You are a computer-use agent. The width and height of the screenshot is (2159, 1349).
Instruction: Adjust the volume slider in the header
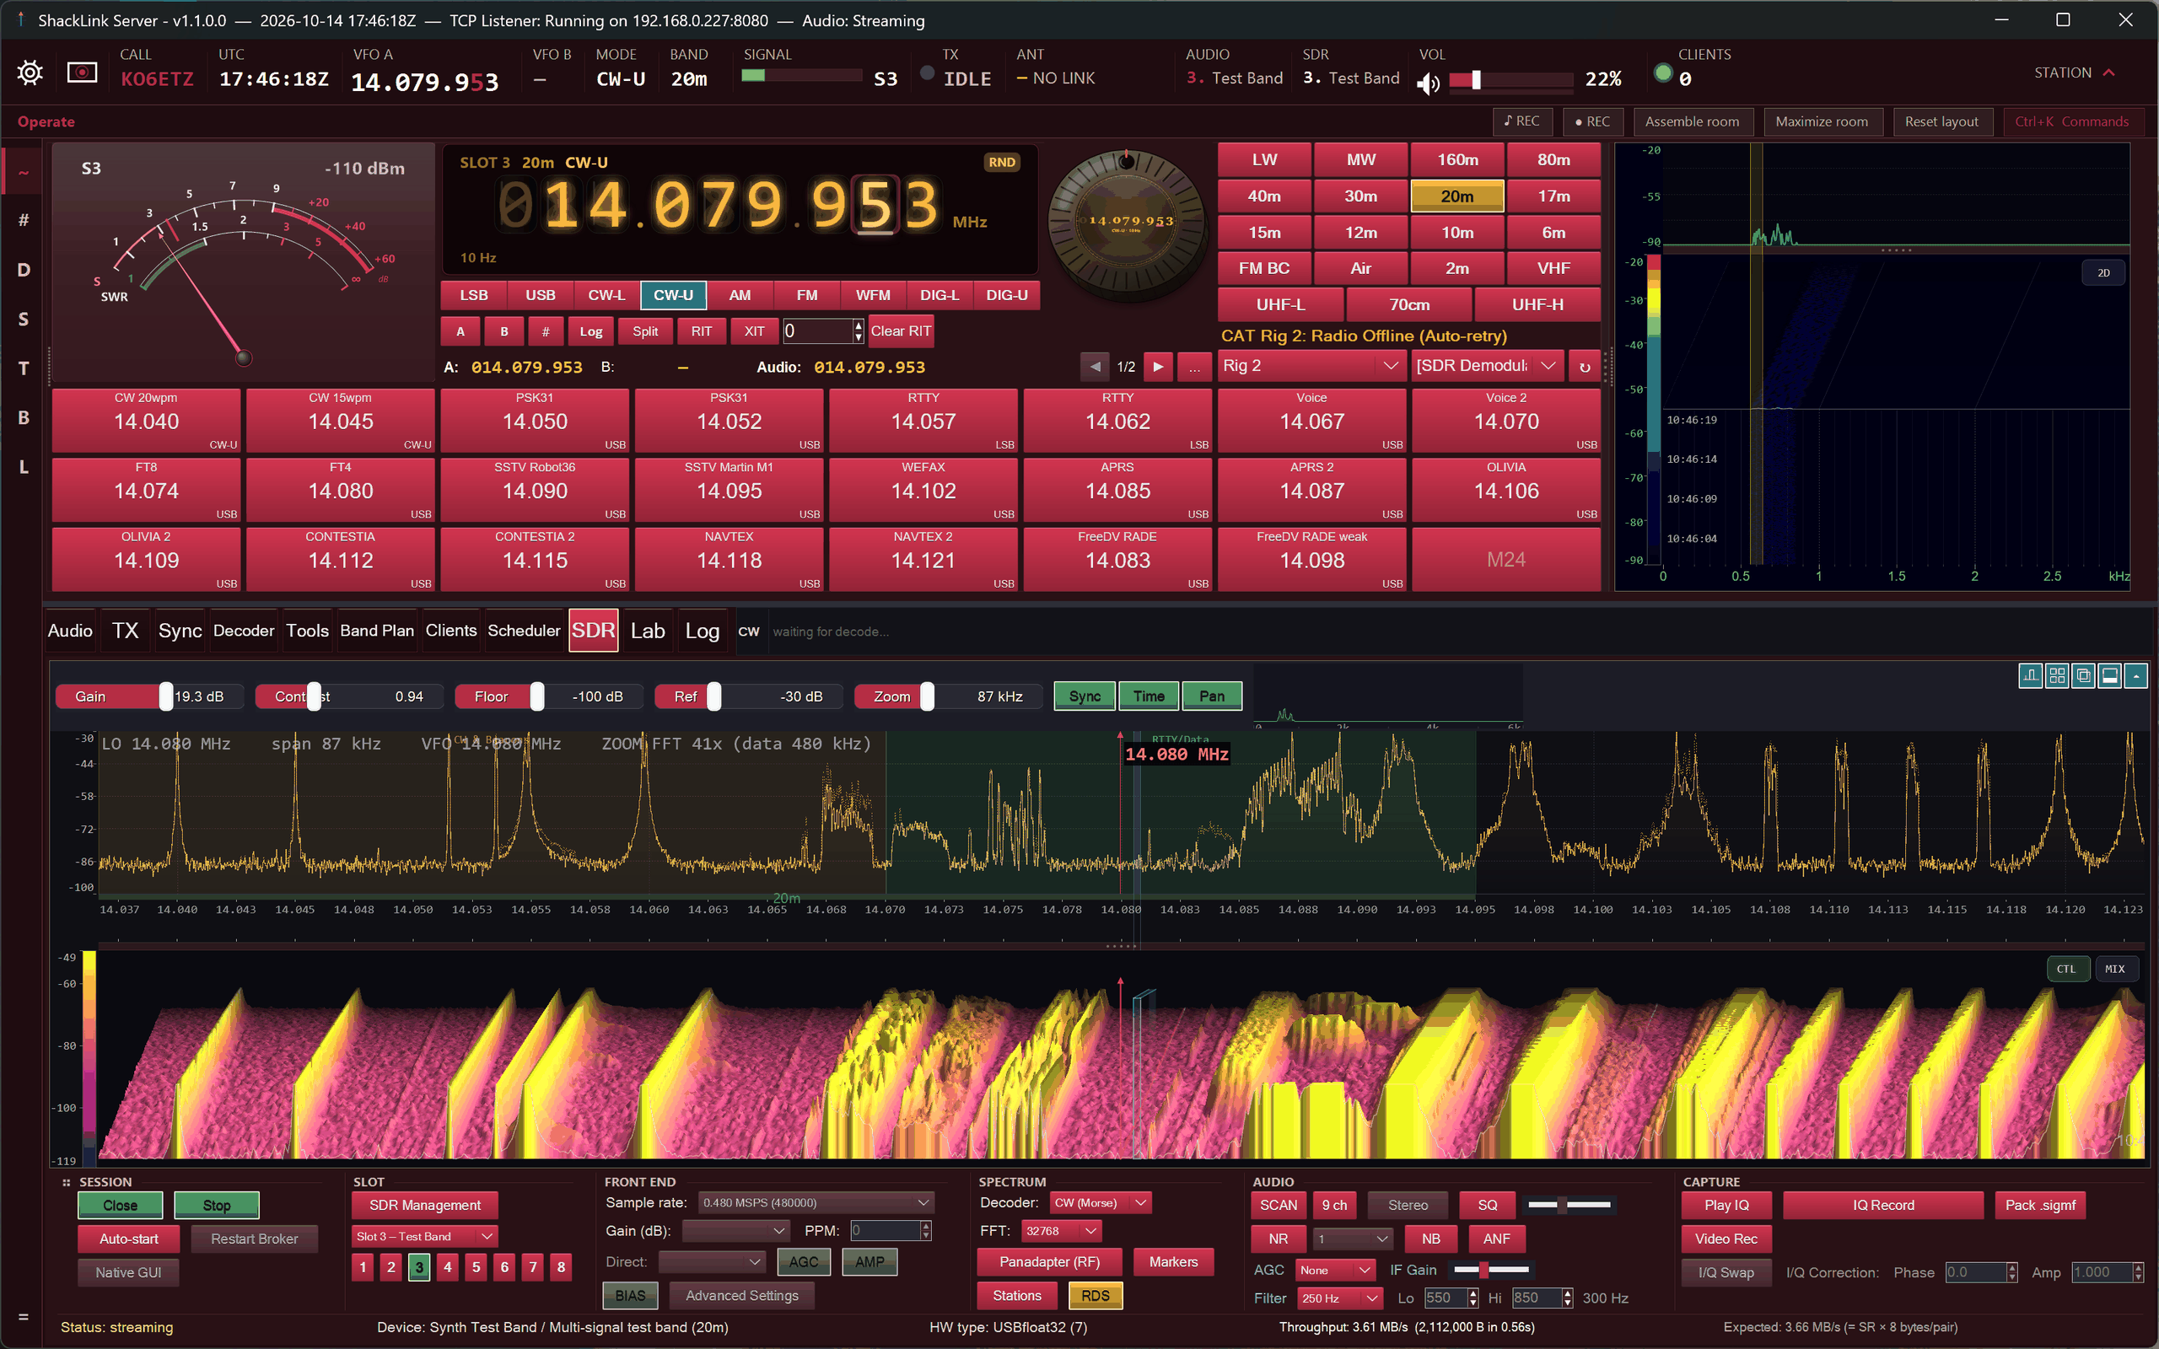(1510, 80)
